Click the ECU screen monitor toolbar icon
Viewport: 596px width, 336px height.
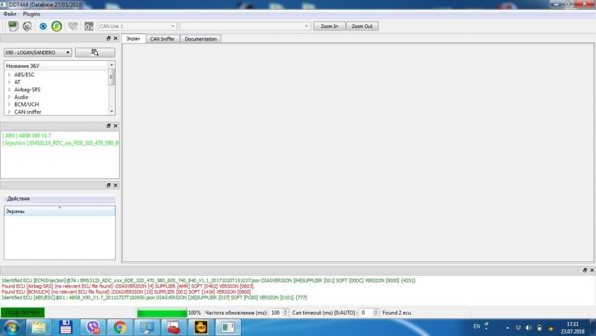[13, 26]
